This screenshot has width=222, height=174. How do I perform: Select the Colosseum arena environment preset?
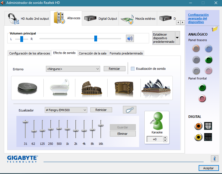click(92, 88)
